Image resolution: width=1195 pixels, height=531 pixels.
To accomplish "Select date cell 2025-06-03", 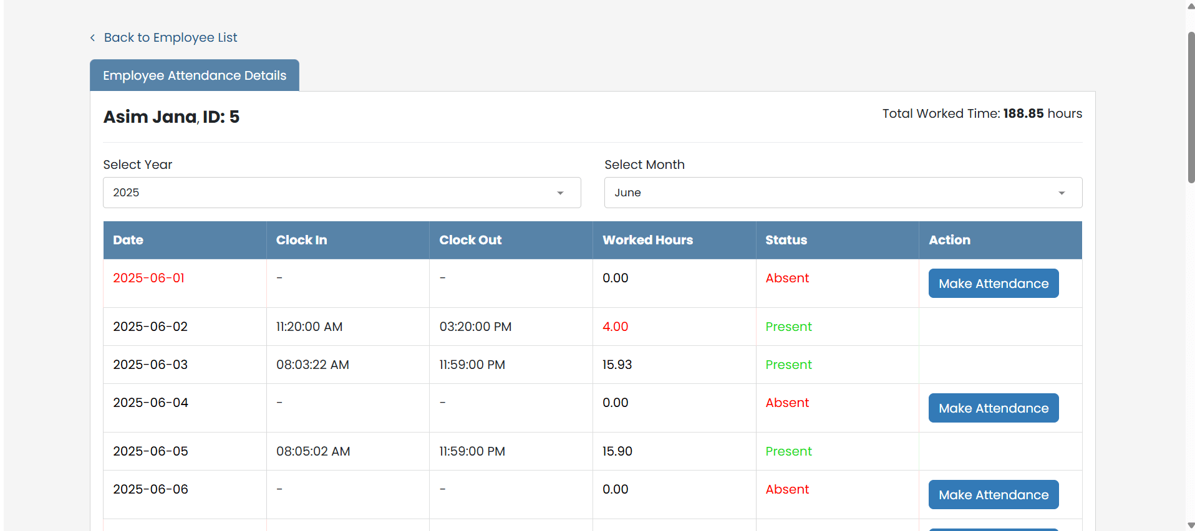I will click(150, 365).
